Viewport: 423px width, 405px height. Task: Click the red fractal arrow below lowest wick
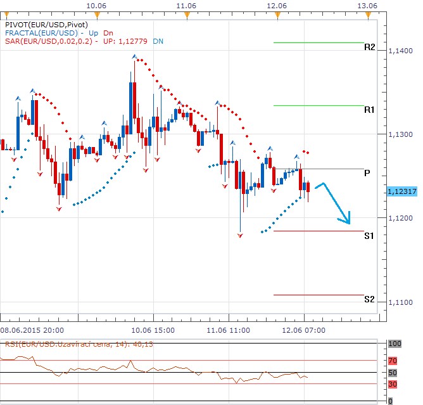point(240,235)
